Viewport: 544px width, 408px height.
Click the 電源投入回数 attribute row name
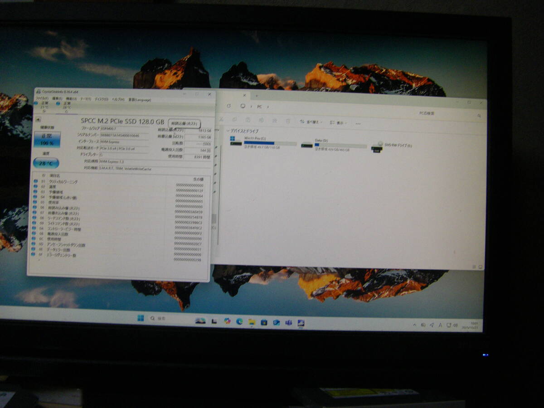tap(58, 234)
